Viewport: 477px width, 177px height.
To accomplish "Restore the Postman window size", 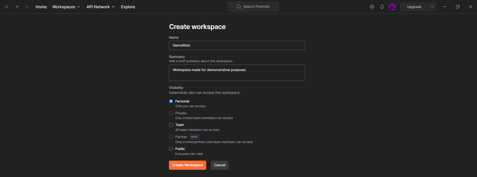I will point(458,7).
